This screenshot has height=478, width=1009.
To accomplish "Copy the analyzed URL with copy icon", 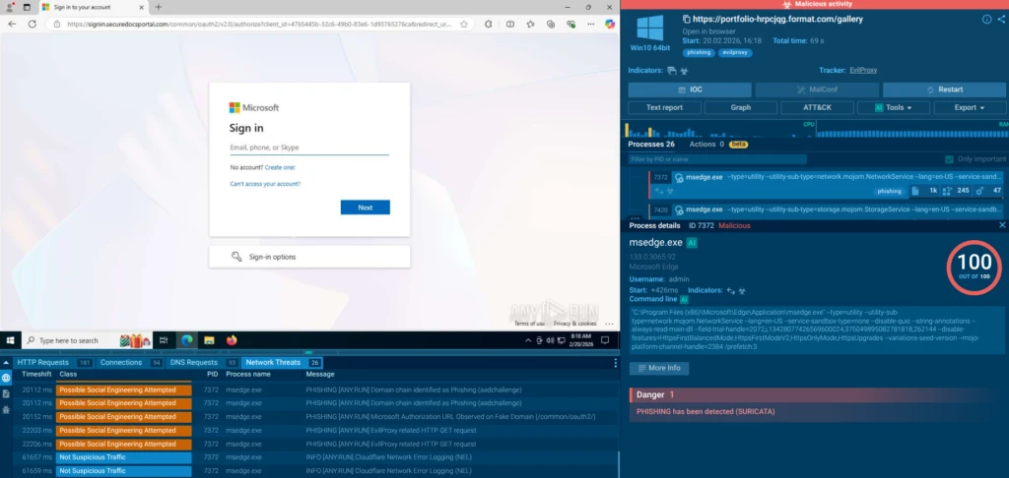I will click(686, 19).
